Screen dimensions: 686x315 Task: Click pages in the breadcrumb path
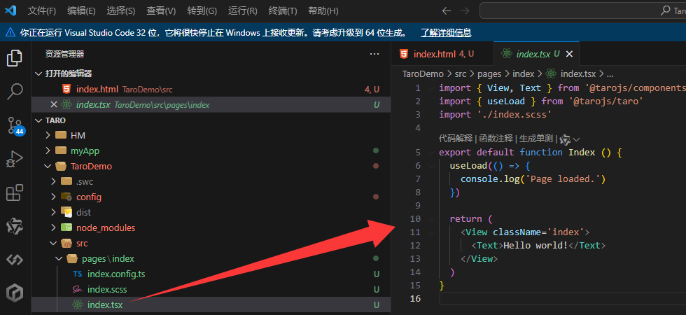coord(489,74)
